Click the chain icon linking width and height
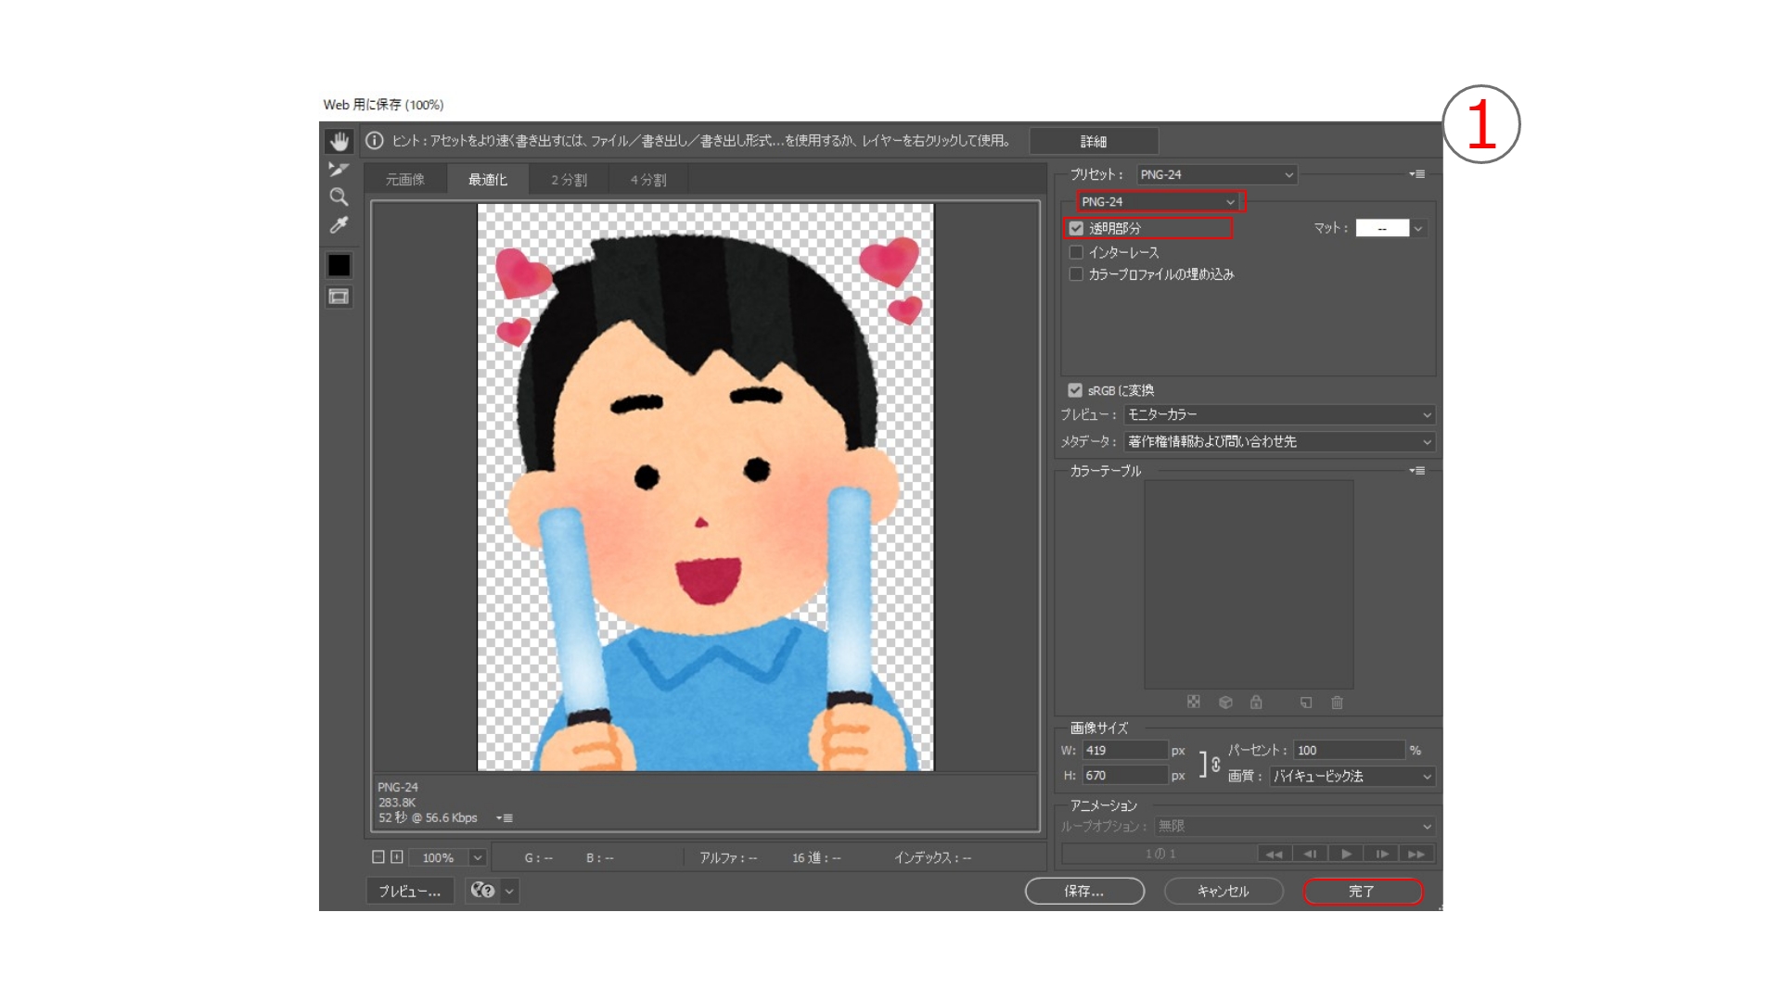The width and height of the screenshot is (1781, 1001). (1215, 763)
